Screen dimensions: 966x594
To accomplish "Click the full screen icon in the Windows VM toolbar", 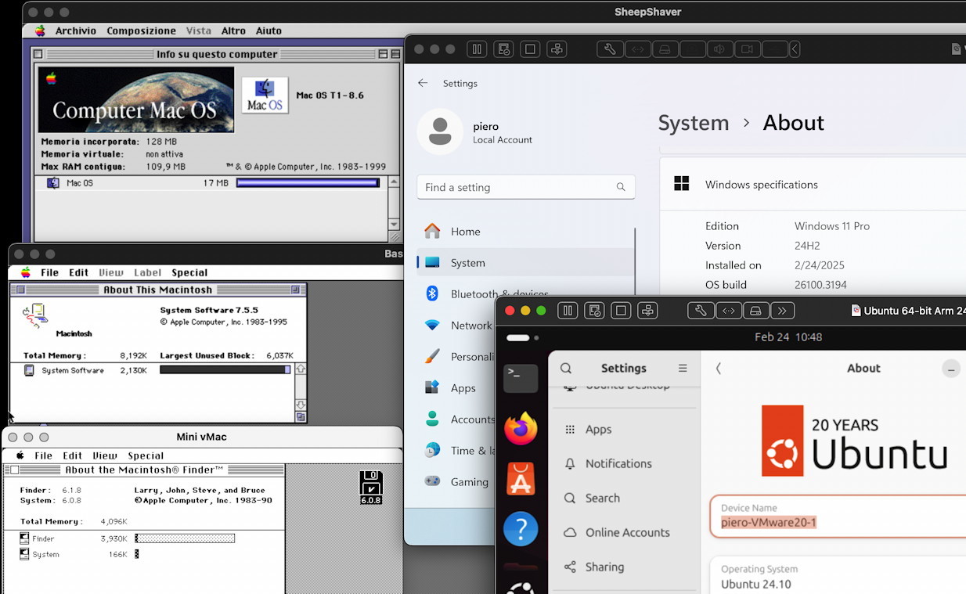I will coord(531,49).
